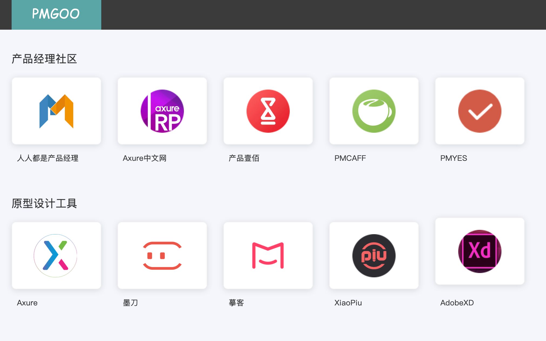The height and width of the screenshot is (341, 546).
Task: Open the colorful X Axure icon
Action: [x=55, y=256]
